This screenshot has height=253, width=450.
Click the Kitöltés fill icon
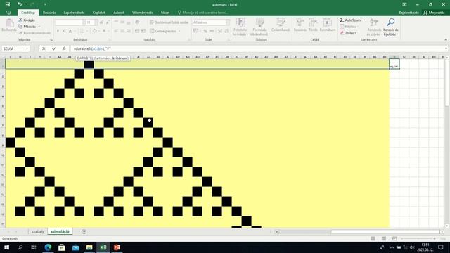pos(342,27)
